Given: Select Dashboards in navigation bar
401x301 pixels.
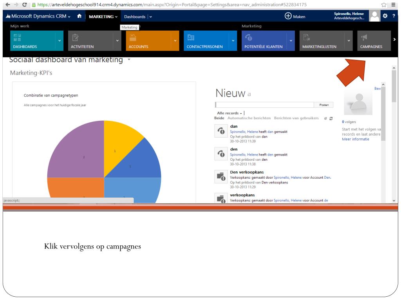Looking at the screenshot, I should (x=135, y=16).
